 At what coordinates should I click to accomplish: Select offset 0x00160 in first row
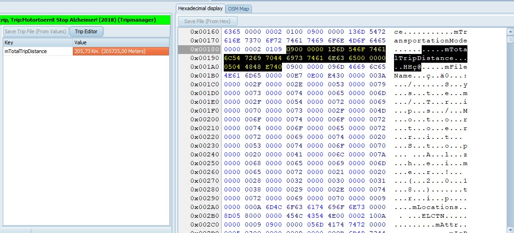(205, 32)
